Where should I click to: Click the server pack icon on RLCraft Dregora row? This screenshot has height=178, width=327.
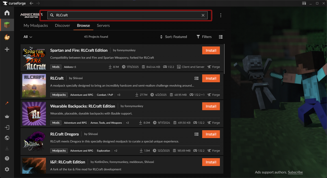[197, 134]
